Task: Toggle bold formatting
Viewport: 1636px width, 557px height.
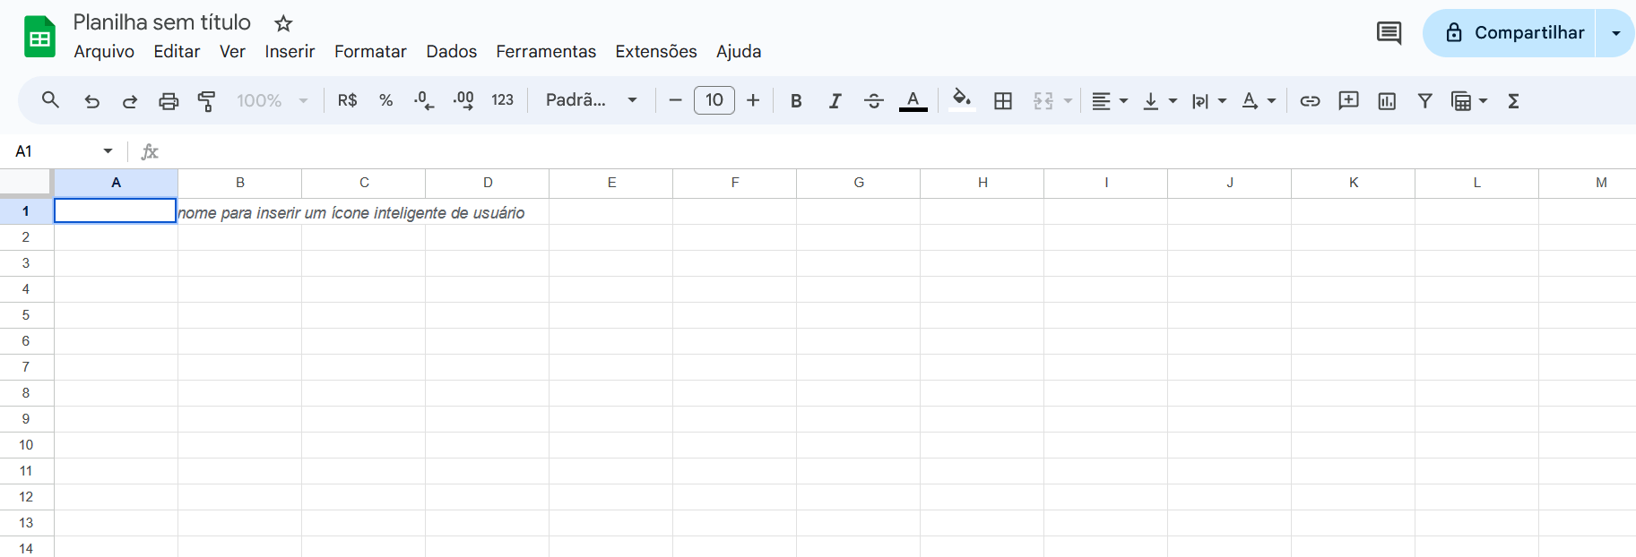Action: [x=796, y=101]
